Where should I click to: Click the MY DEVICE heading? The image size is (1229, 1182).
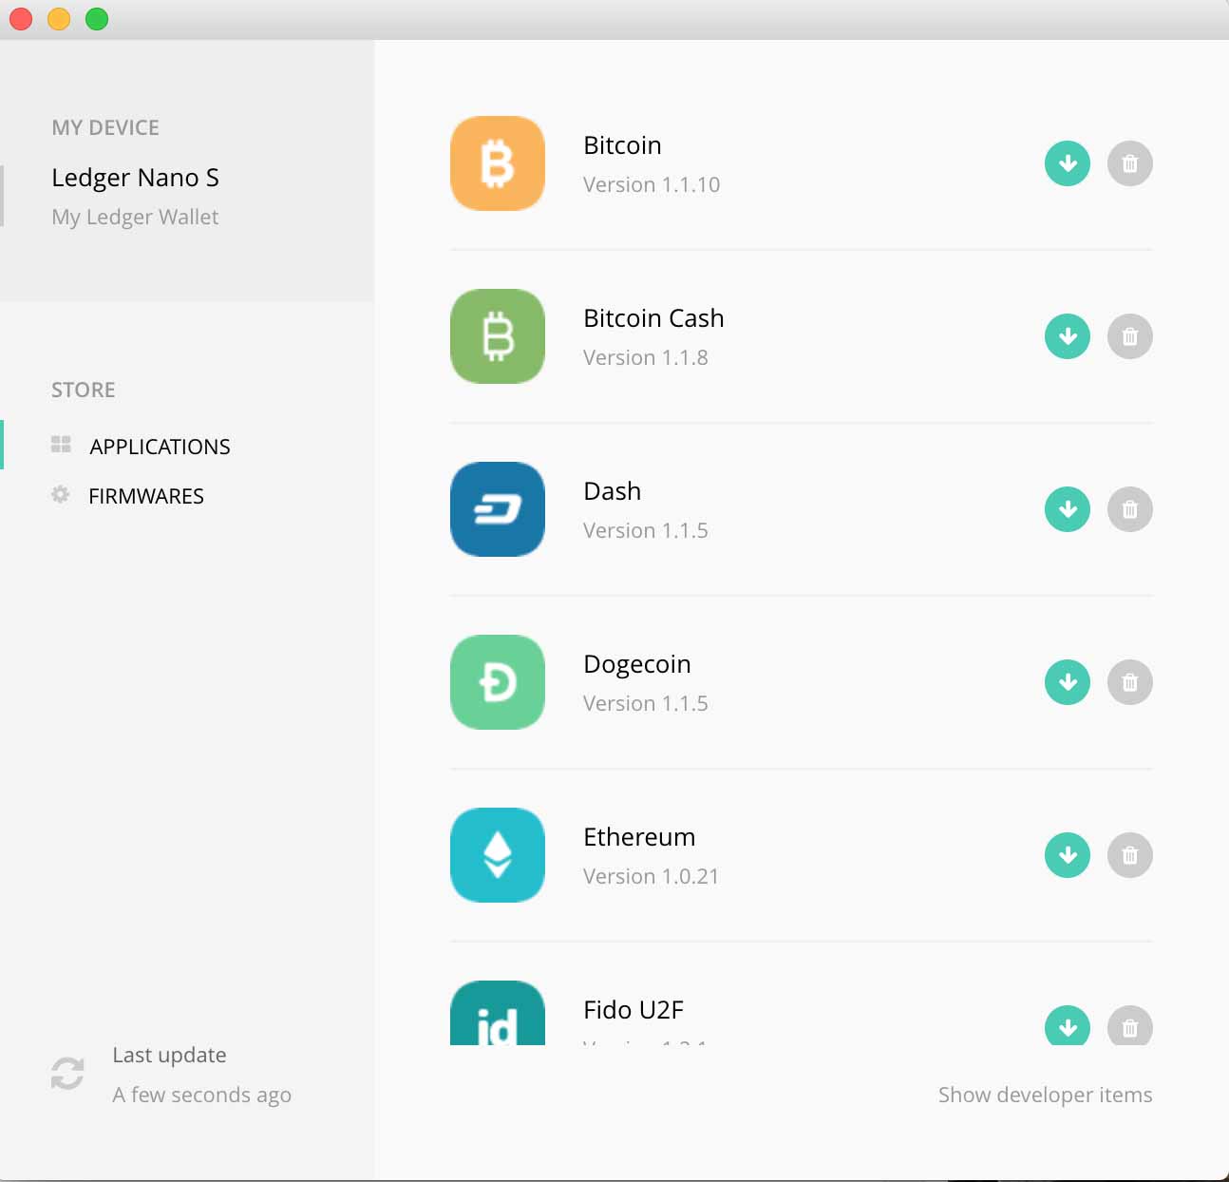(105, 127)
